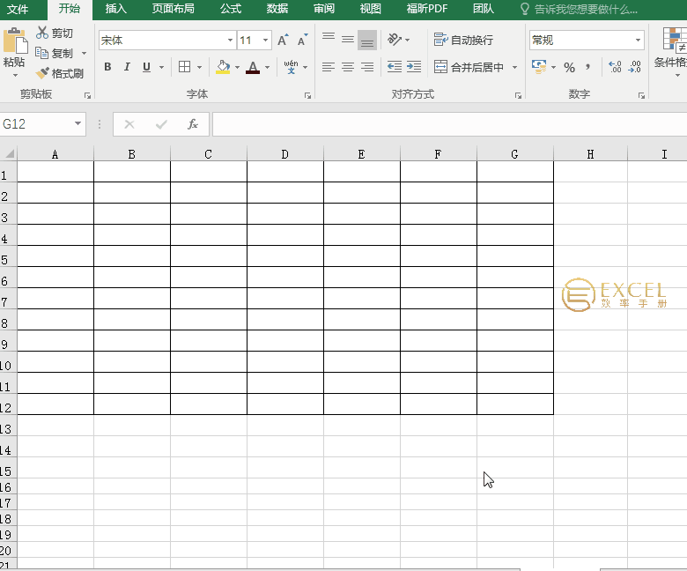Open the font size dropdown
This screenshot has width=687, height=571.
(265, 41)
